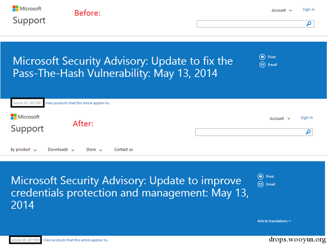Image resolution: width=328 pixels, height=246 pixels.
Task: Click the Print icon in After banner
Action: tap(260, 176)
